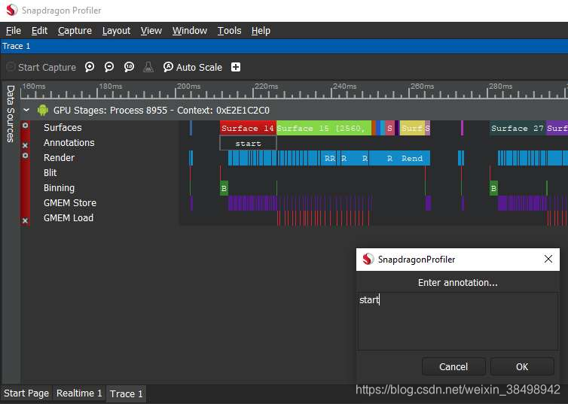Select the green Surface 15 block

pos(323,128)
